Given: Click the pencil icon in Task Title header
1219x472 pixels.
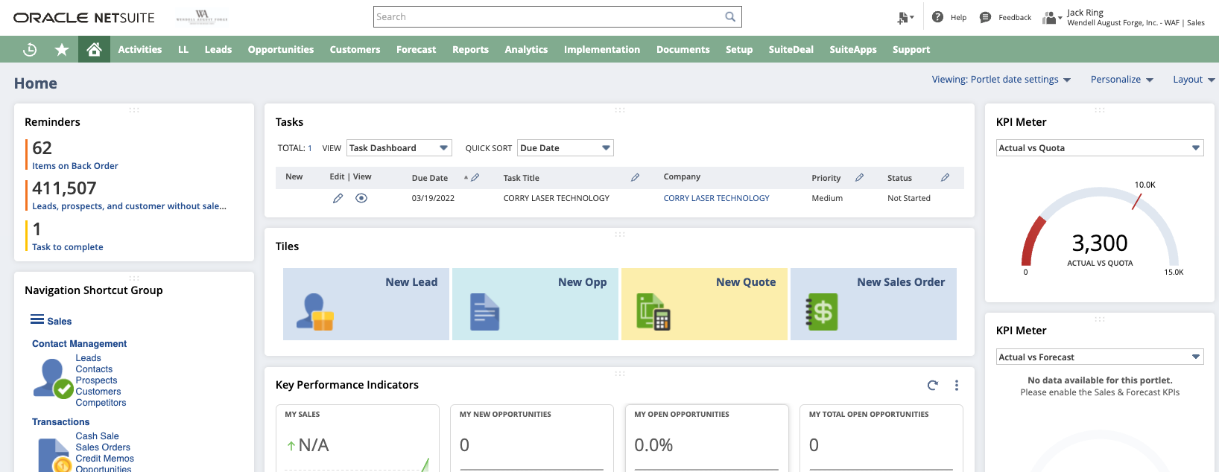Looking at the screenshot, I should point(635,177).
